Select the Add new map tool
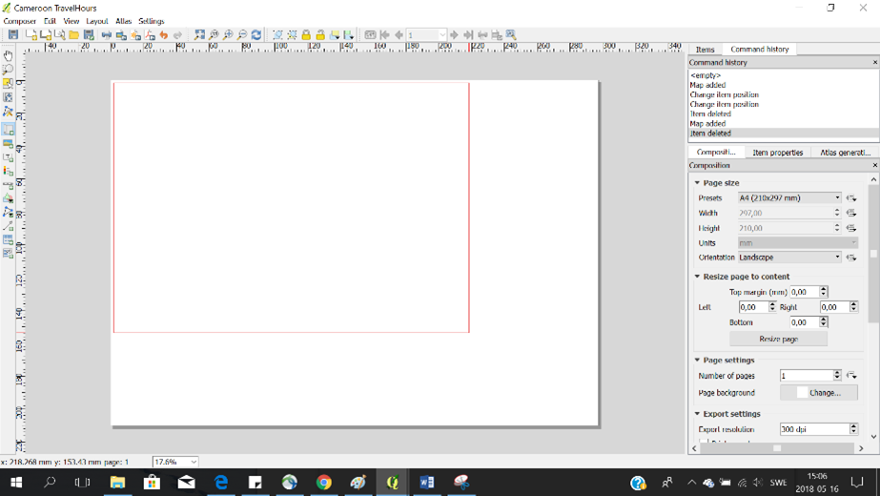This screenshot has width=880, height=496. coord(8,130)
